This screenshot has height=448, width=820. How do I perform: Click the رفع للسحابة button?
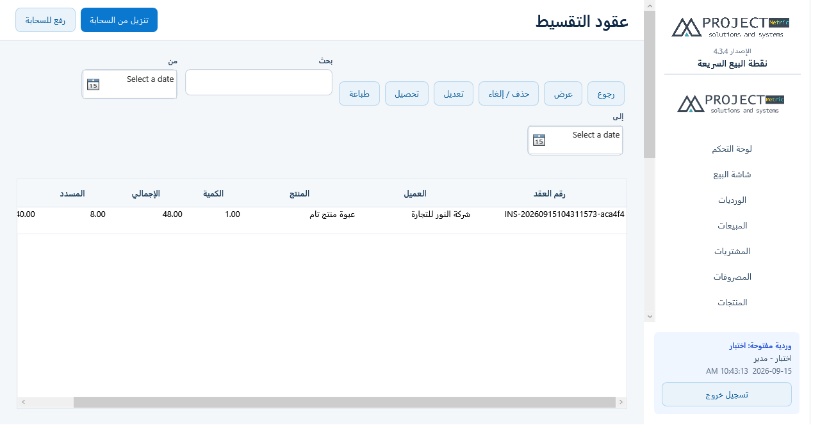coord(45,20)
